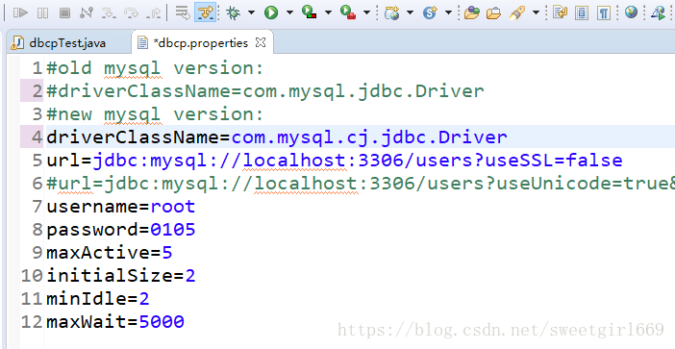Click the Disconnect debug icon
675x349 pixels.
[x=87, y=12]
